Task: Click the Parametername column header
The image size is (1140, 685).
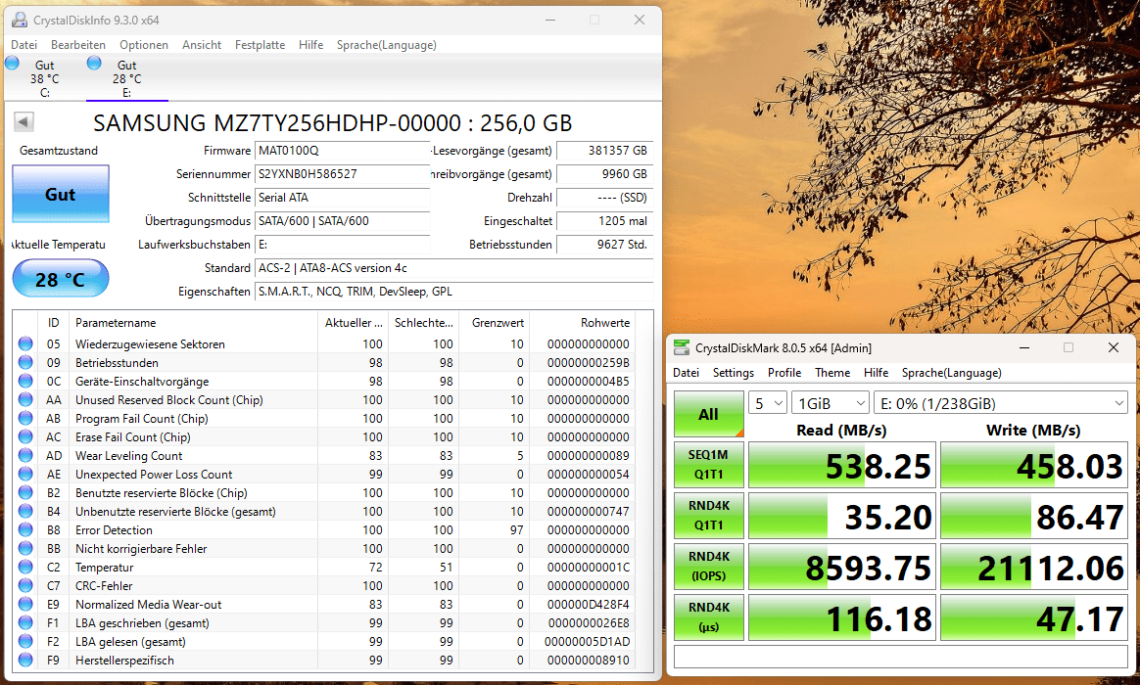Action: 193,323
